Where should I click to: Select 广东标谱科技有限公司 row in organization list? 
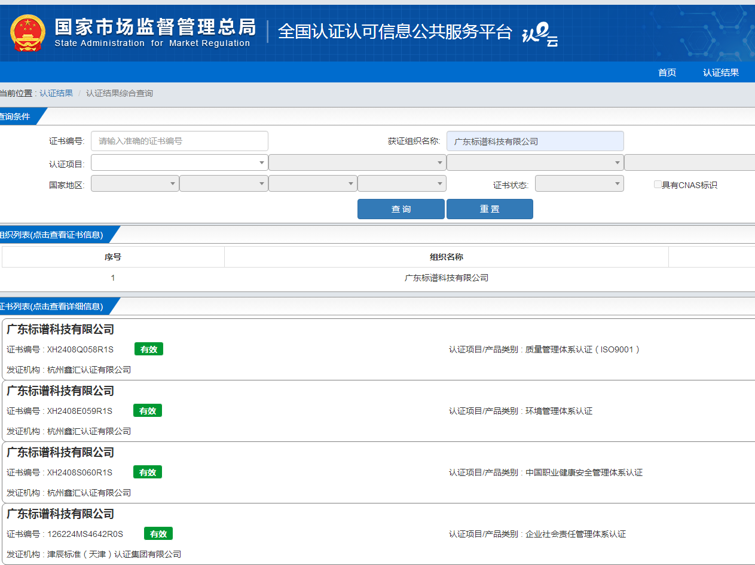[x=446, y=278]
